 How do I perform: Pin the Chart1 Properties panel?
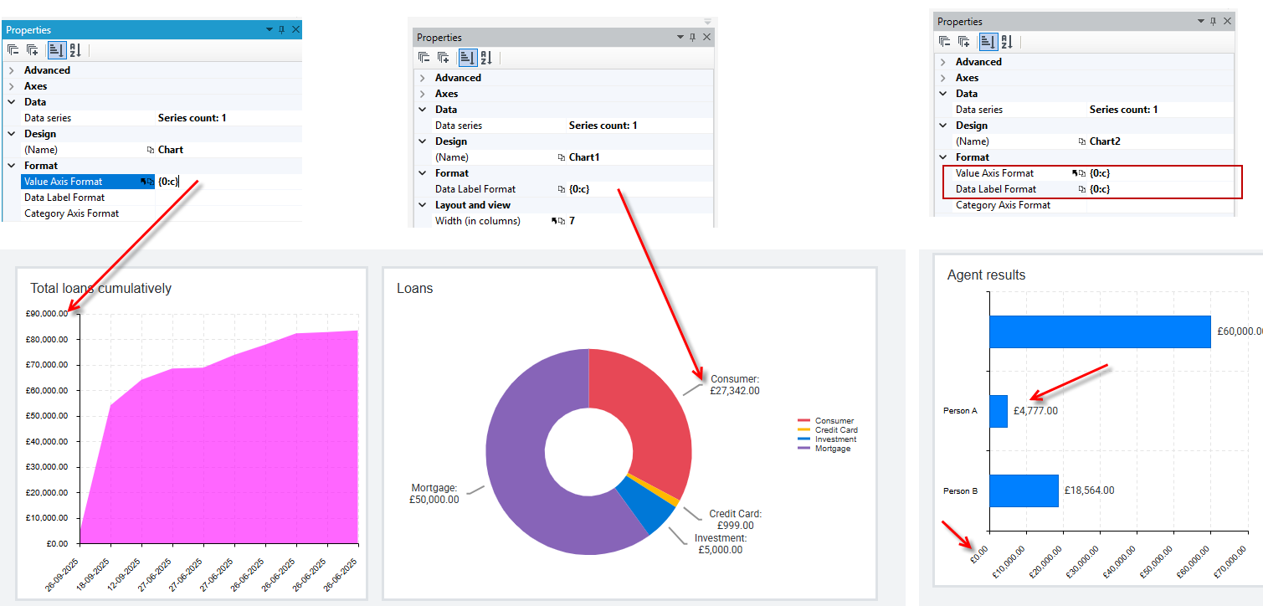point(692,37)
